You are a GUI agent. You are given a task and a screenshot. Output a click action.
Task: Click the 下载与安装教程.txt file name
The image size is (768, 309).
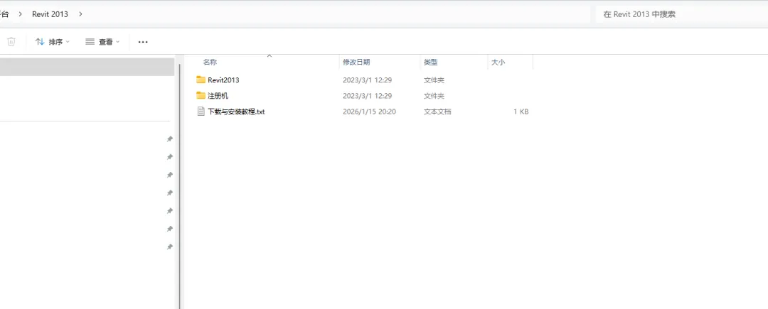[236, 112]
